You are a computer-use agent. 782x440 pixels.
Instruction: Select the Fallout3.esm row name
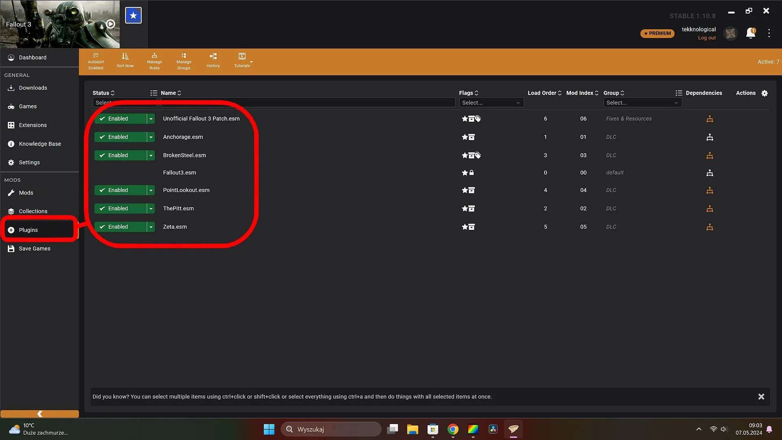(x=179, y=173)
